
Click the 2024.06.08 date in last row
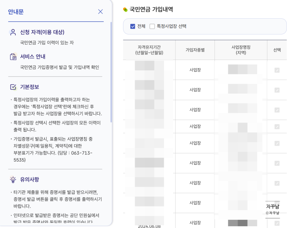(x=149, y=226)
